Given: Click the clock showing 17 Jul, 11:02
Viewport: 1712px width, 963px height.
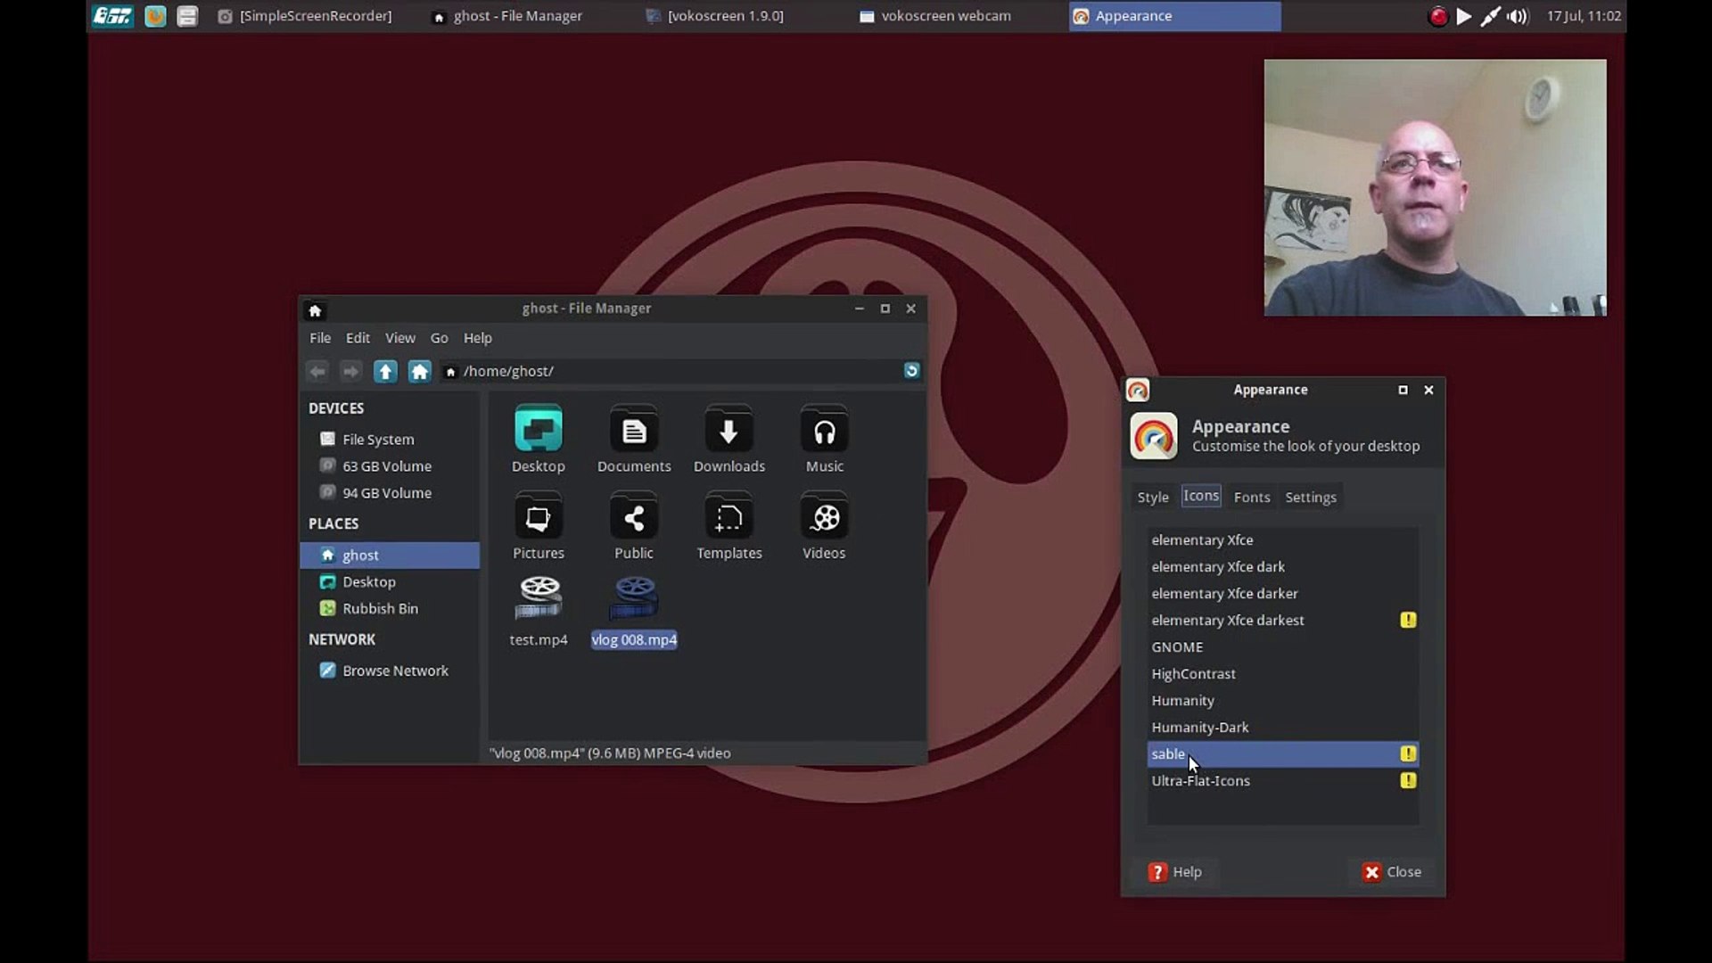Looking at the screenshot, I should pyautogui.click(x=1584, y=16).
